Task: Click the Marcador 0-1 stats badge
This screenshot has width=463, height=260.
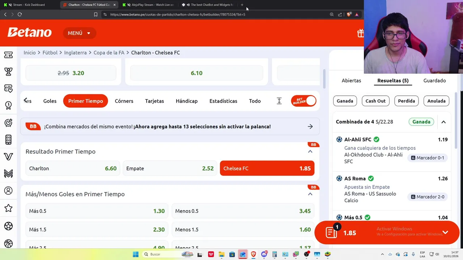Action: pos(427,158)
